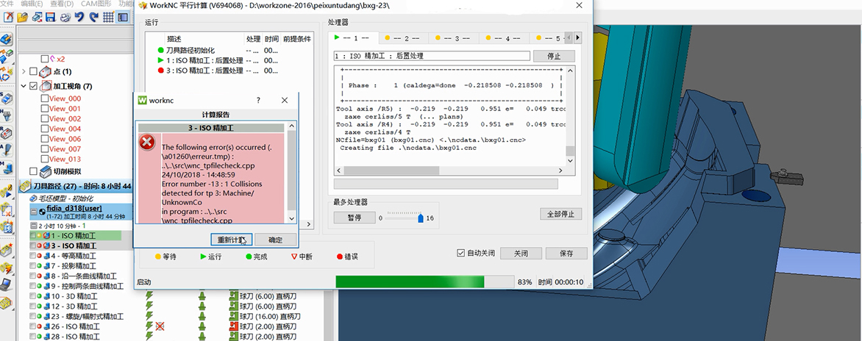
Task: Click the 全部停止 button
Action: click(560, 214)
